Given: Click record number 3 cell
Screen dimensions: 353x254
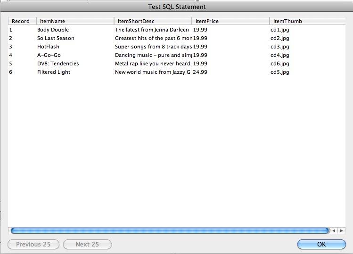Looking at the screenshot, I should click(x=10, y=47).
